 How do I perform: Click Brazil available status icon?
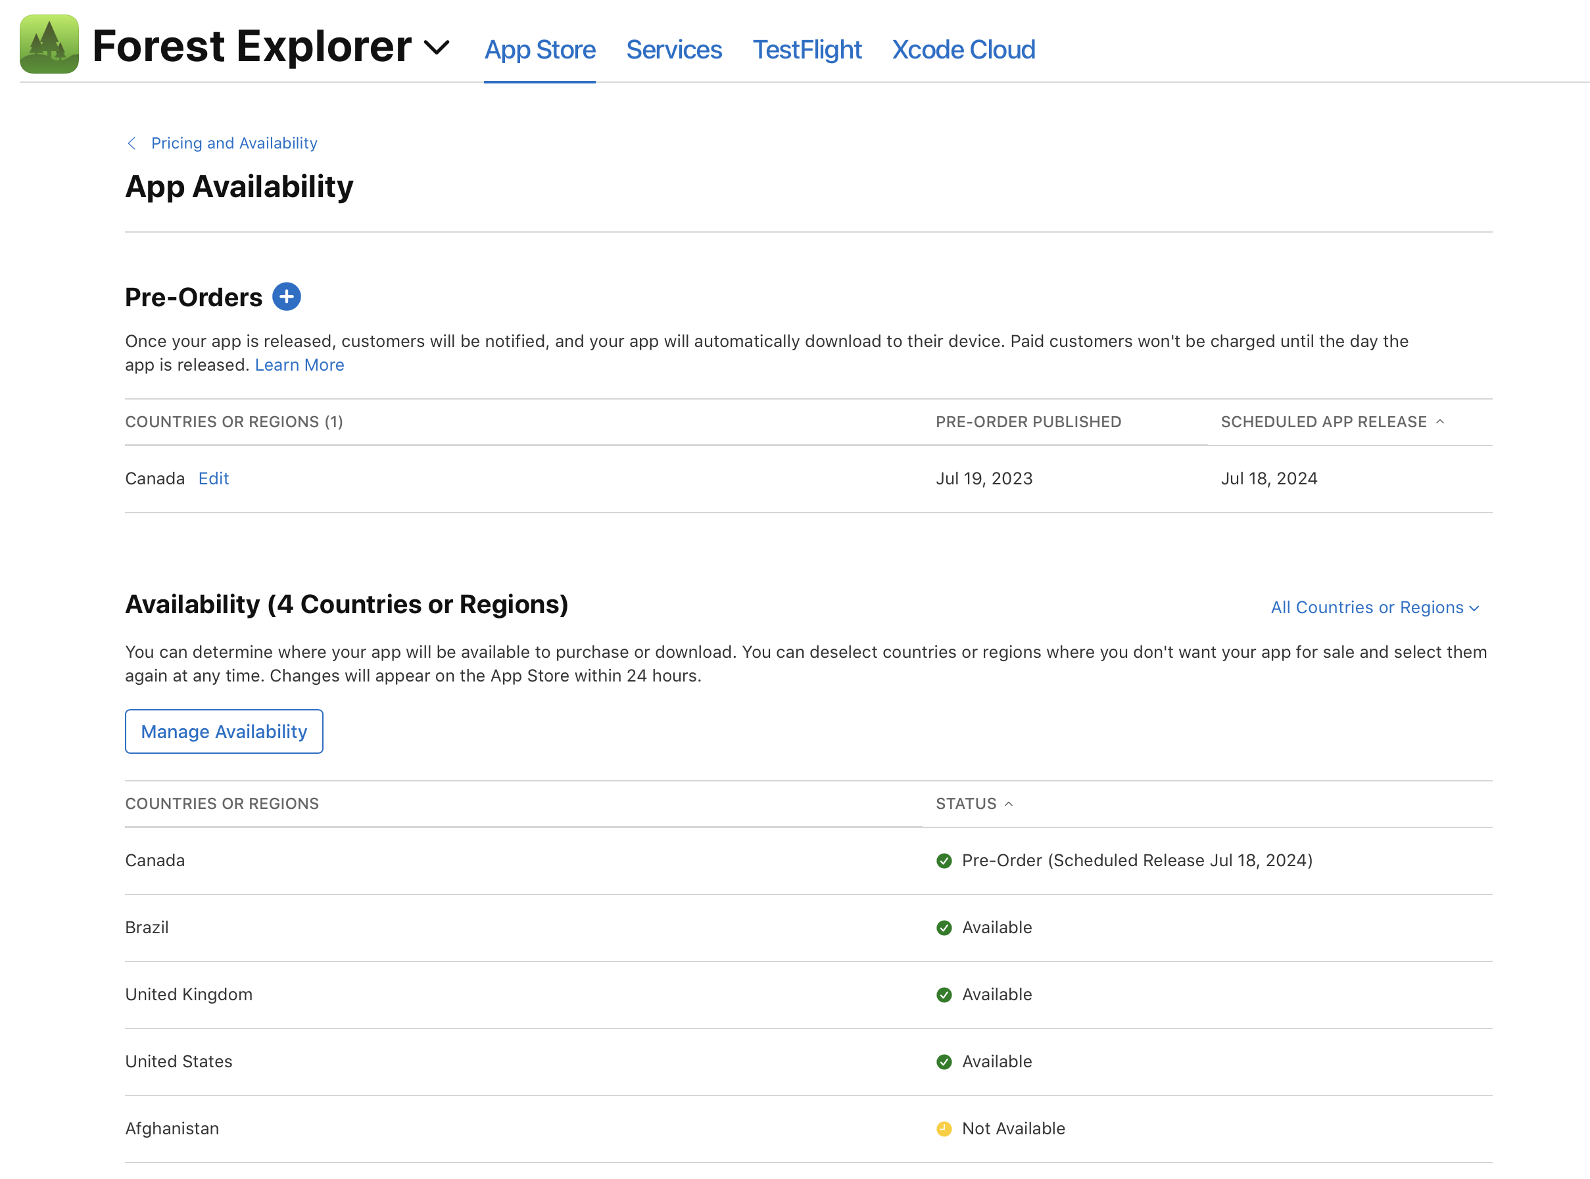tap(944, 927)
